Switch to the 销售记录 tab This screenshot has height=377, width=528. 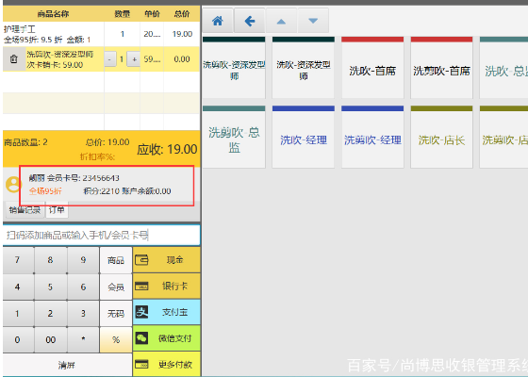25,210
